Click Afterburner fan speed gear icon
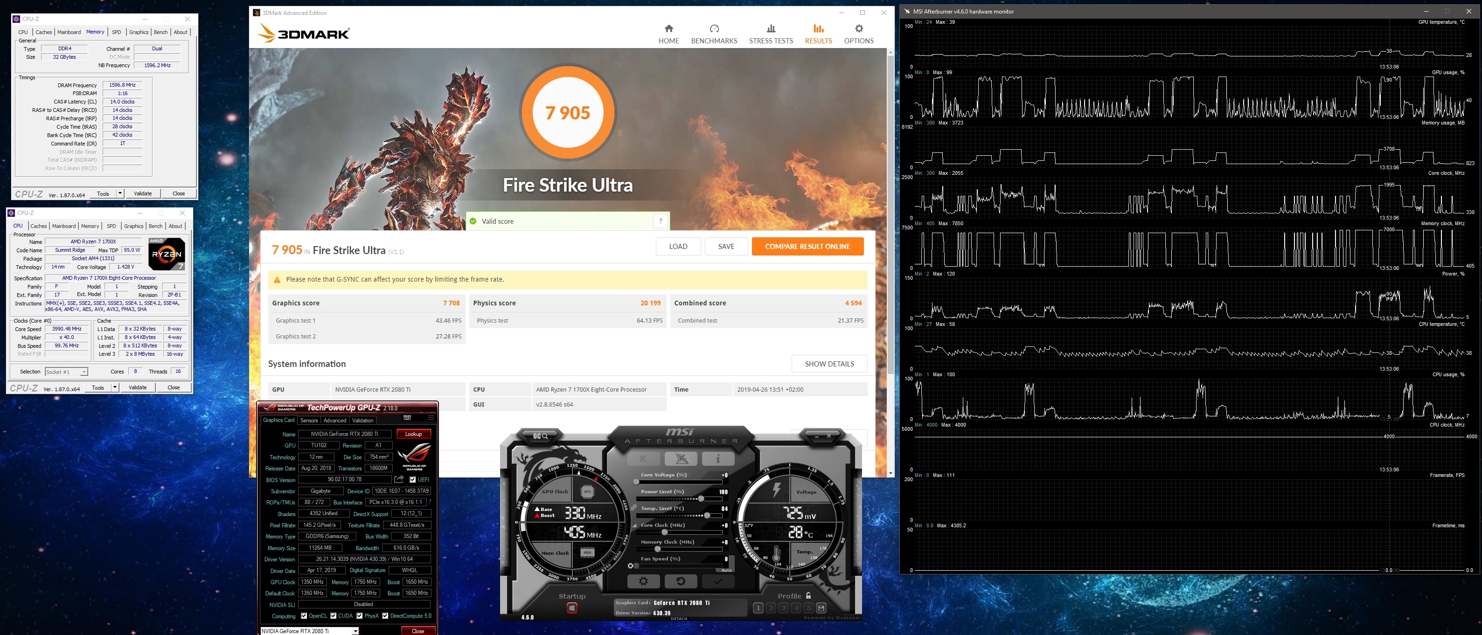 coord(631,566)
